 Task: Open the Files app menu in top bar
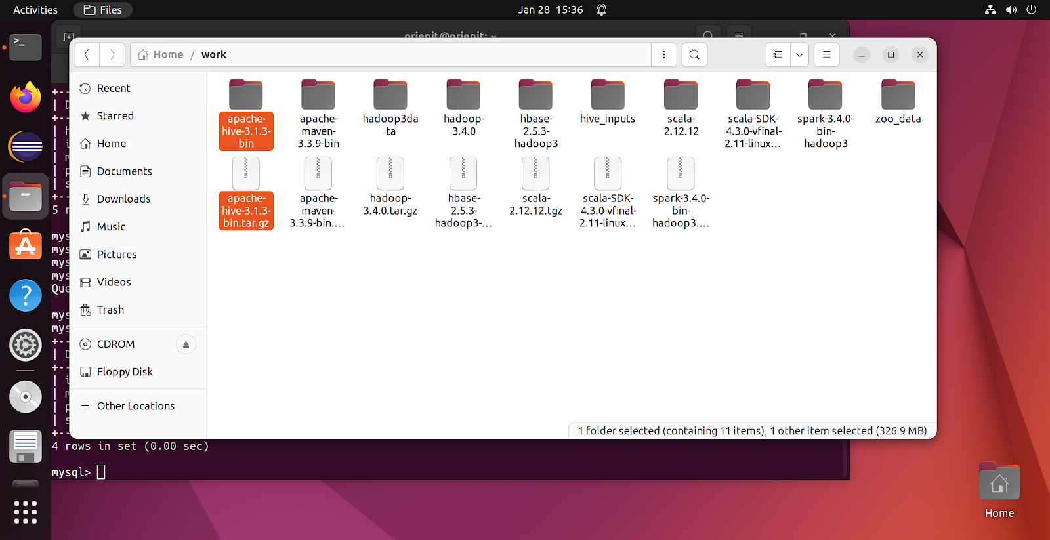pyautogui.click(x=103, y=10)
